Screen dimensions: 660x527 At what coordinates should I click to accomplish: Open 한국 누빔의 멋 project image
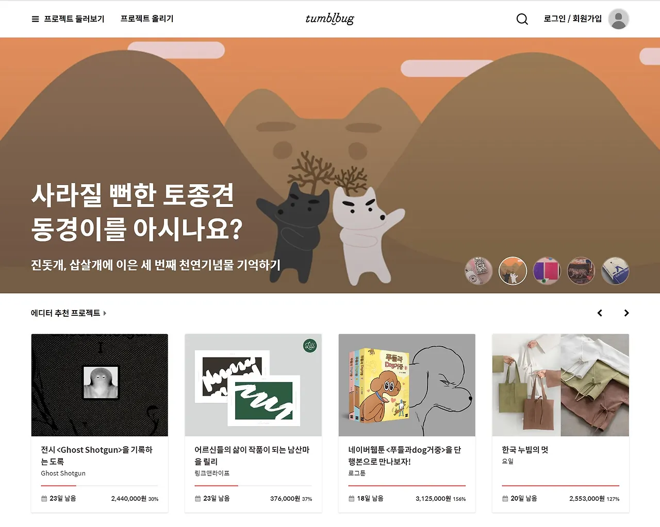pos(560,385)
